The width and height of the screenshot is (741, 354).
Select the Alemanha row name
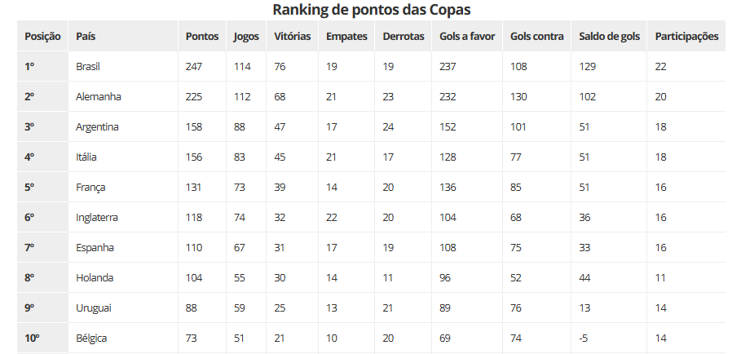98,96
